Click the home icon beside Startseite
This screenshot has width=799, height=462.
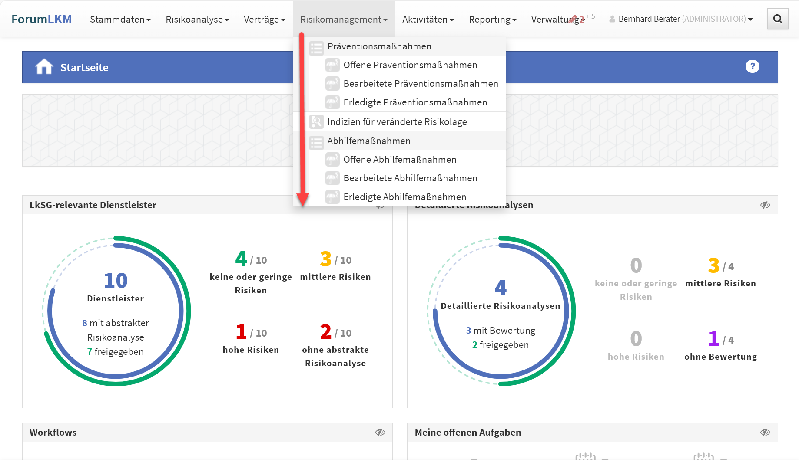pos(44,67)
